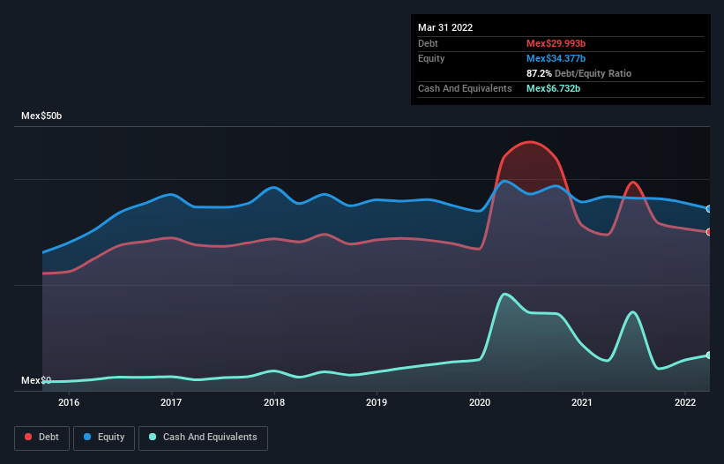Click the Mex$6.732b cash value

pos(553,88)
